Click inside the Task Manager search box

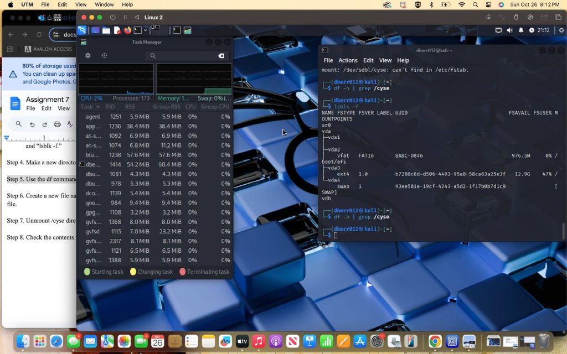[183, 56]
